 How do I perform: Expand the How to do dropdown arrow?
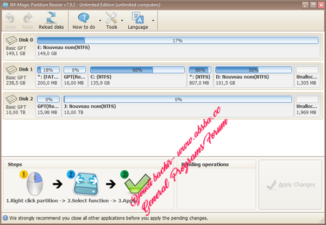pyautogui.click(x=100, y=21)
